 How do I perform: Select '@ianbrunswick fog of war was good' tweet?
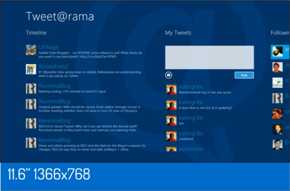coord(205,92)
